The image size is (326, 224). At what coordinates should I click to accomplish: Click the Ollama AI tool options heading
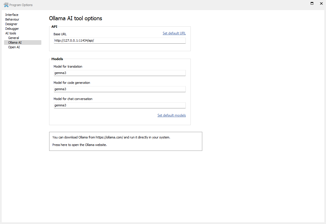point(76,18)
